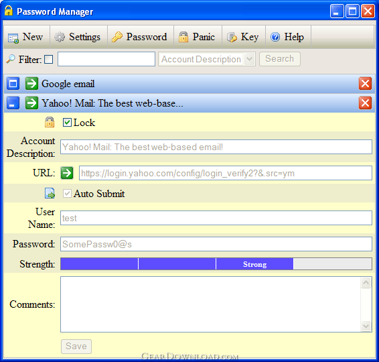The height and width of the screenshot is (362, 379).
Task: Select the Yahoo! Mail entry title
Action: [x=112, y=103]
